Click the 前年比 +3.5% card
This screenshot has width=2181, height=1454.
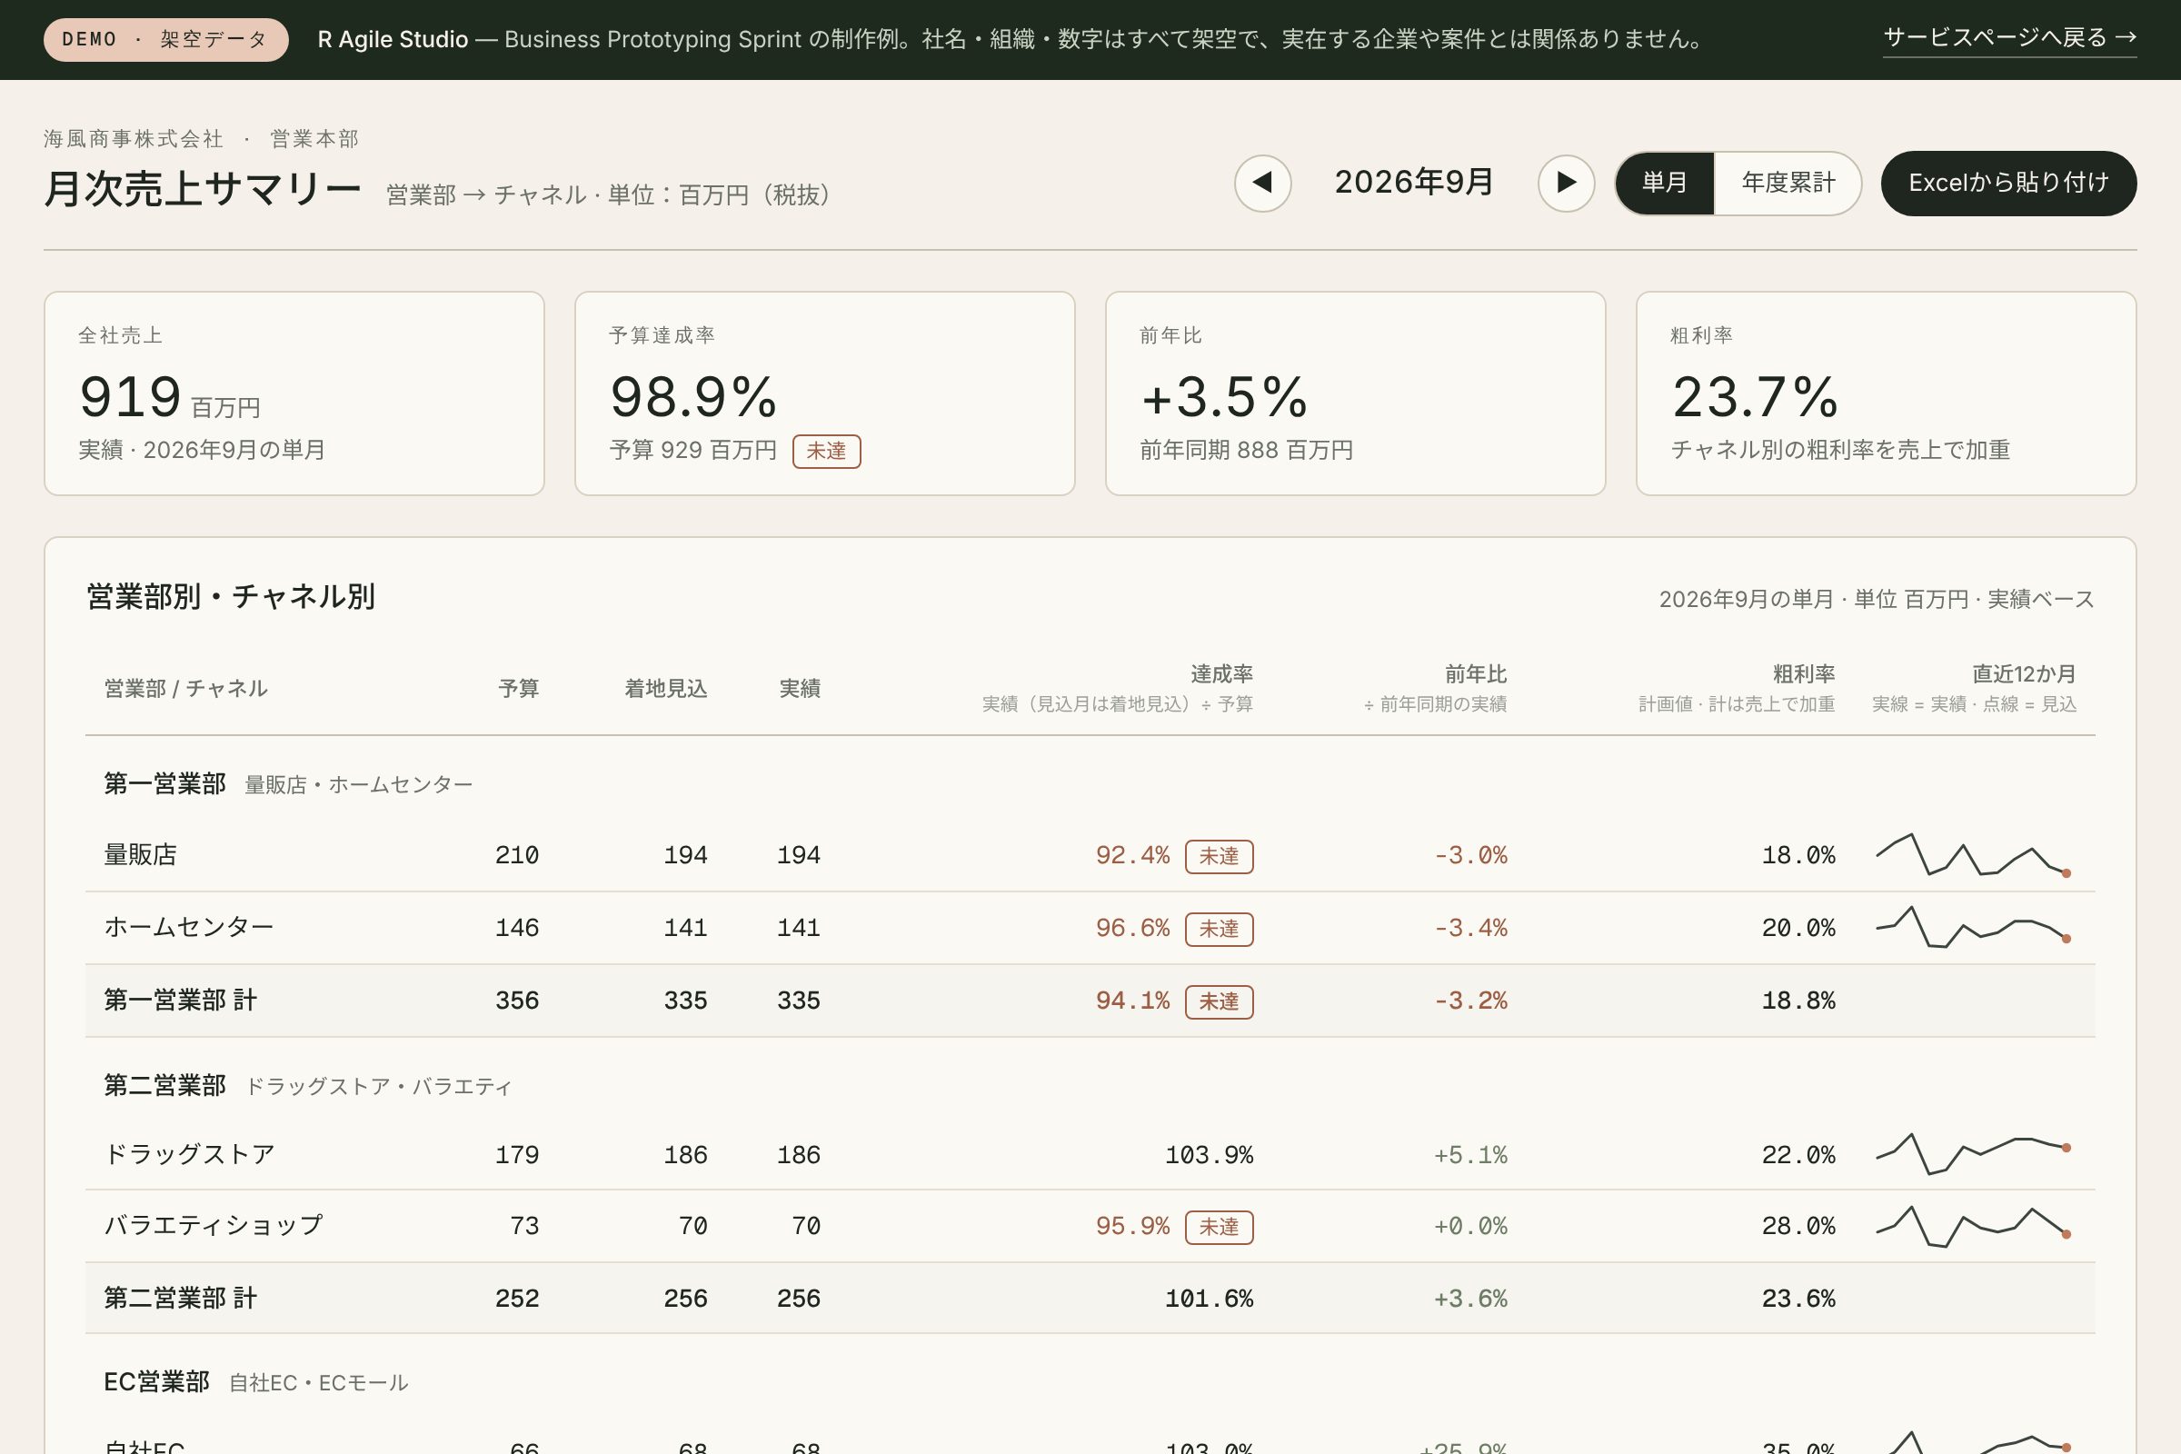point(1355,393)
